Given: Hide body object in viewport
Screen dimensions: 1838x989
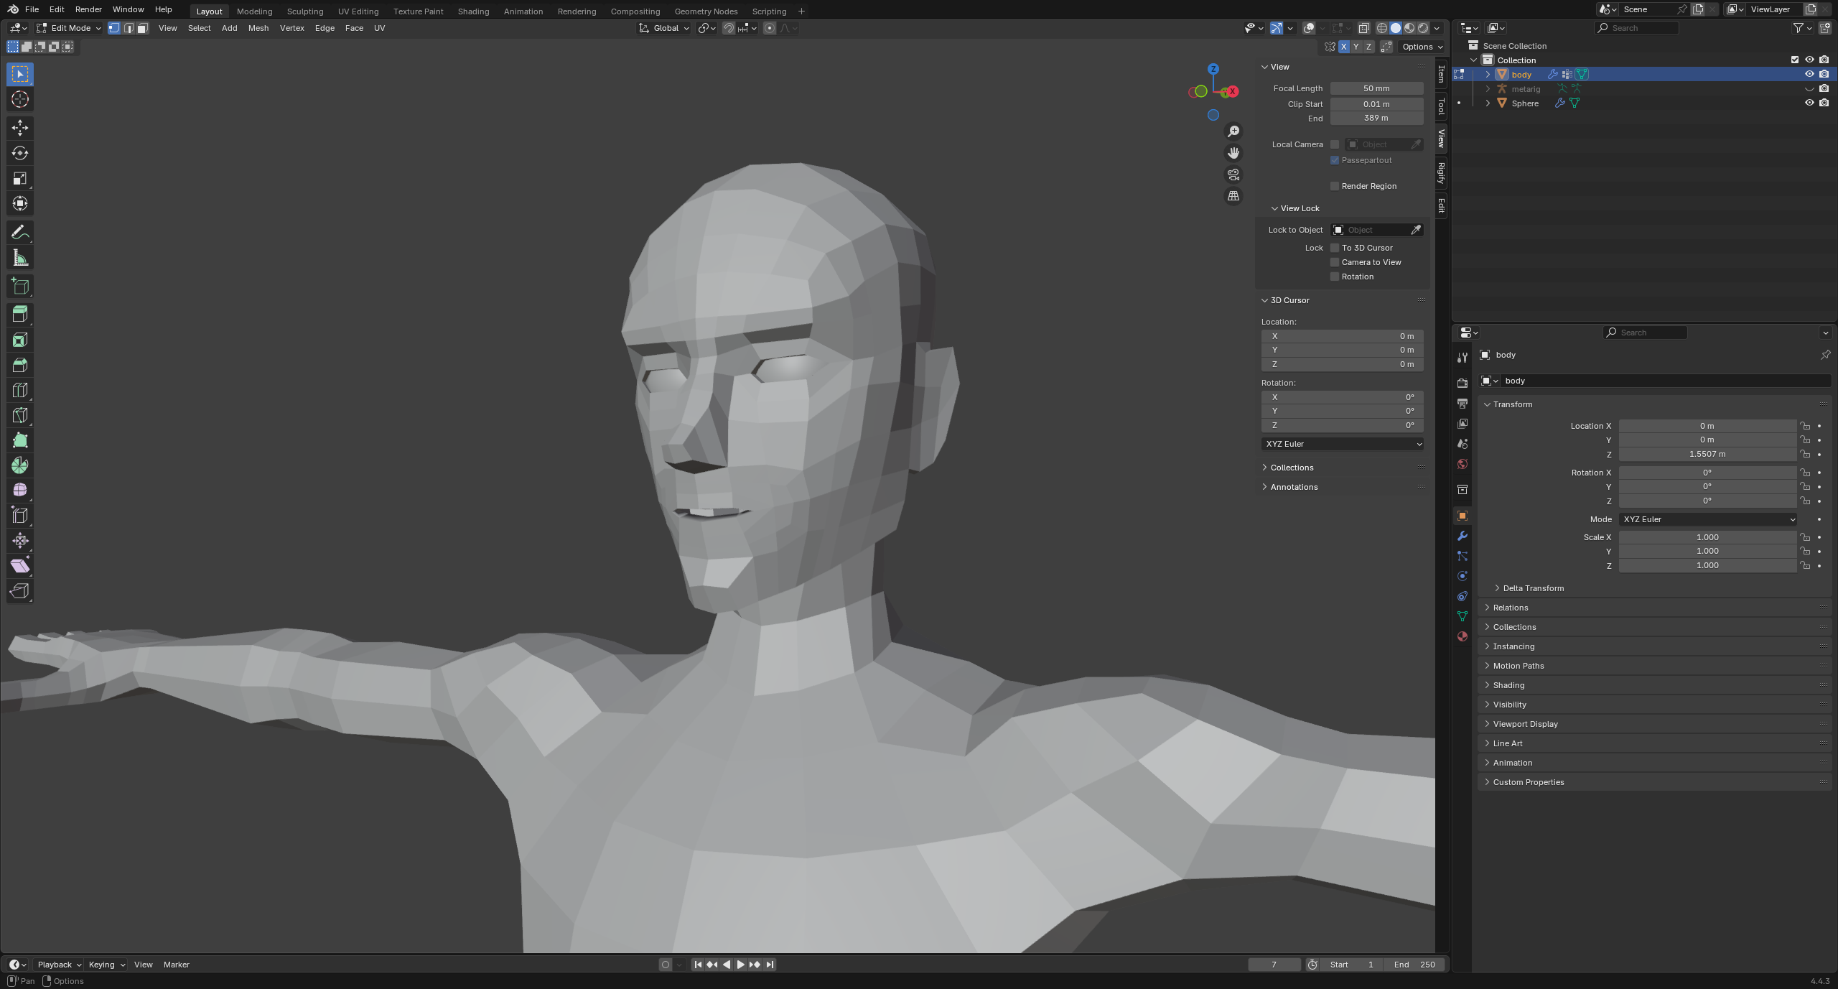Looking at the screenshot, I should click(1809, 74).
